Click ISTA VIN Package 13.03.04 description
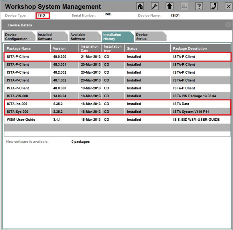 click(x=194, y=96)
